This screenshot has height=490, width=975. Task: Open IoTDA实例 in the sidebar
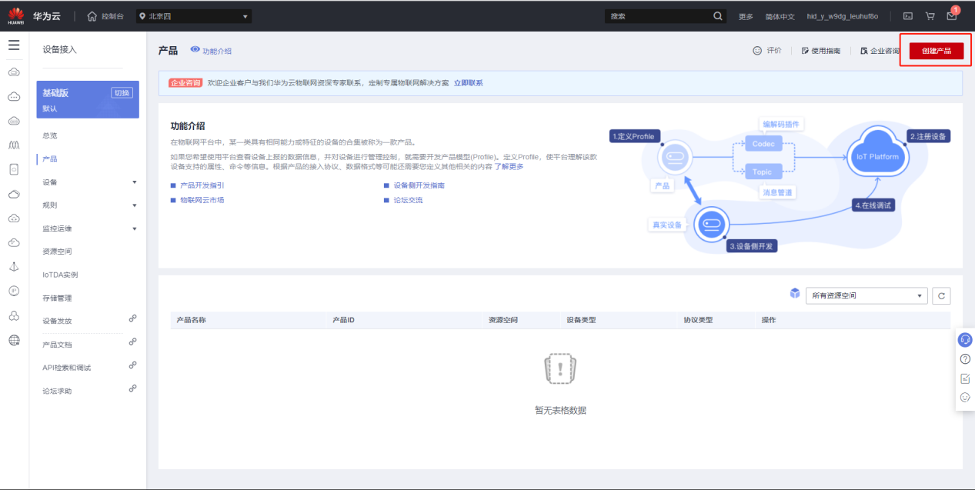60,275
